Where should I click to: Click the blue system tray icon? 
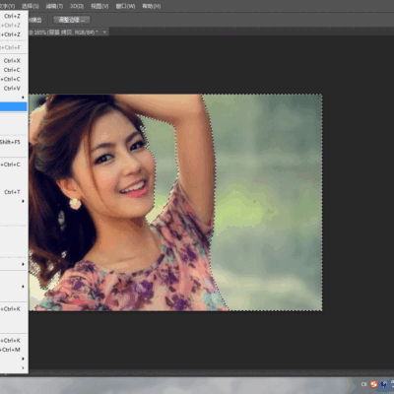tap(383, 384)
